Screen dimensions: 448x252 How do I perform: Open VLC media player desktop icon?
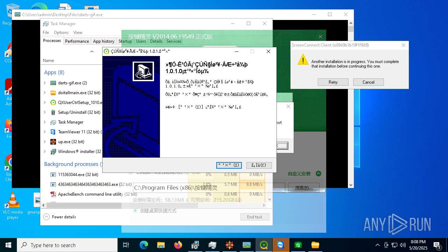[x=13, y=206]
